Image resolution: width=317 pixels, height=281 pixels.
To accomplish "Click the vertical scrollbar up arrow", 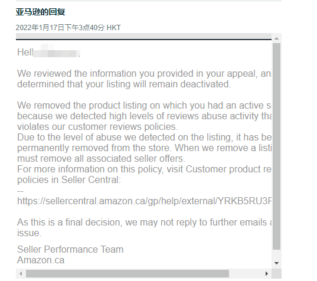I will tap(277, 38).
